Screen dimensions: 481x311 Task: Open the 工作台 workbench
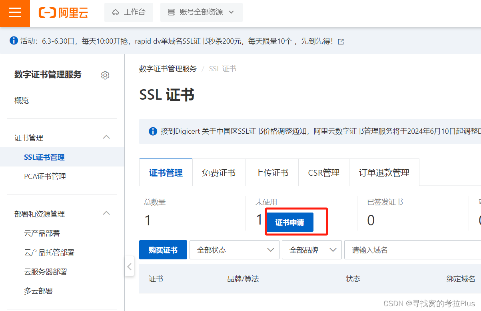[129, 12]
